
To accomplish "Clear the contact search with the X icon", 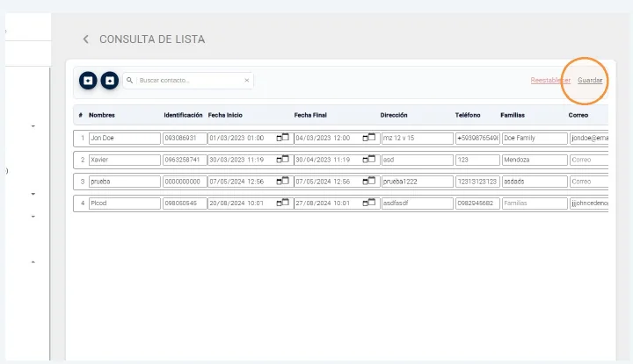I will click(x=247, y=80).
